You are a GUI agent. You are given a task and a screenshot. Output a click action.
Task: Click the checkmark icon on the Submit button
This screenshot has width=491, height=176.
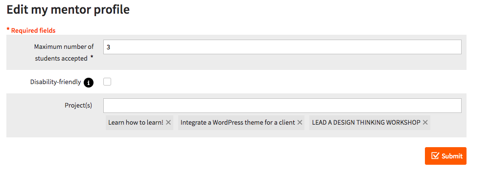(x=435, y=155)
